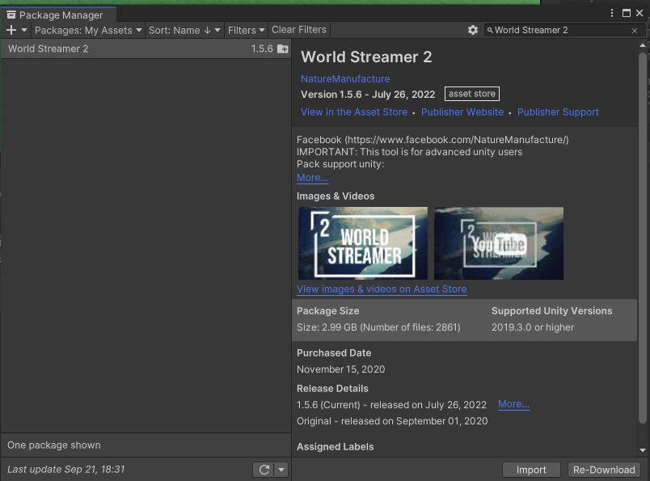
Task: Select World Streamer 2 package row
Action: (146, 49)
